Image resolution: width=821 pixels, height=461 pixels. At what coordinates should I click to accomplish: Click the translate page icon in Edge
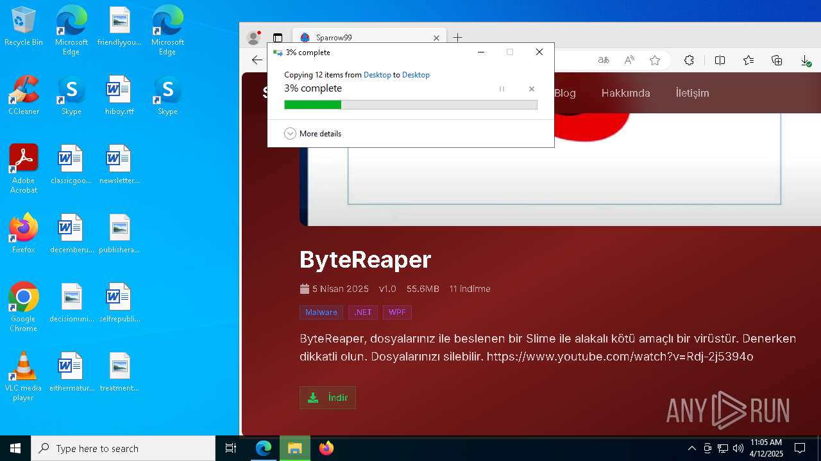603,60
